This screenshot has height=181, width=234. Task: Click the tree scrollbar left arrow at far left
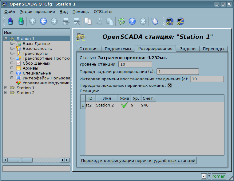[5, 160]
